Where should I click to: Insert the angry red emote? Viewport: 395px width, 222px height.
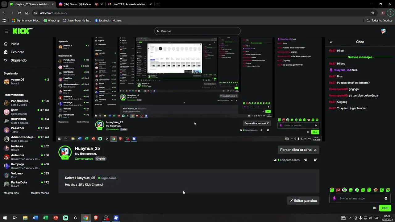[338, 190]
